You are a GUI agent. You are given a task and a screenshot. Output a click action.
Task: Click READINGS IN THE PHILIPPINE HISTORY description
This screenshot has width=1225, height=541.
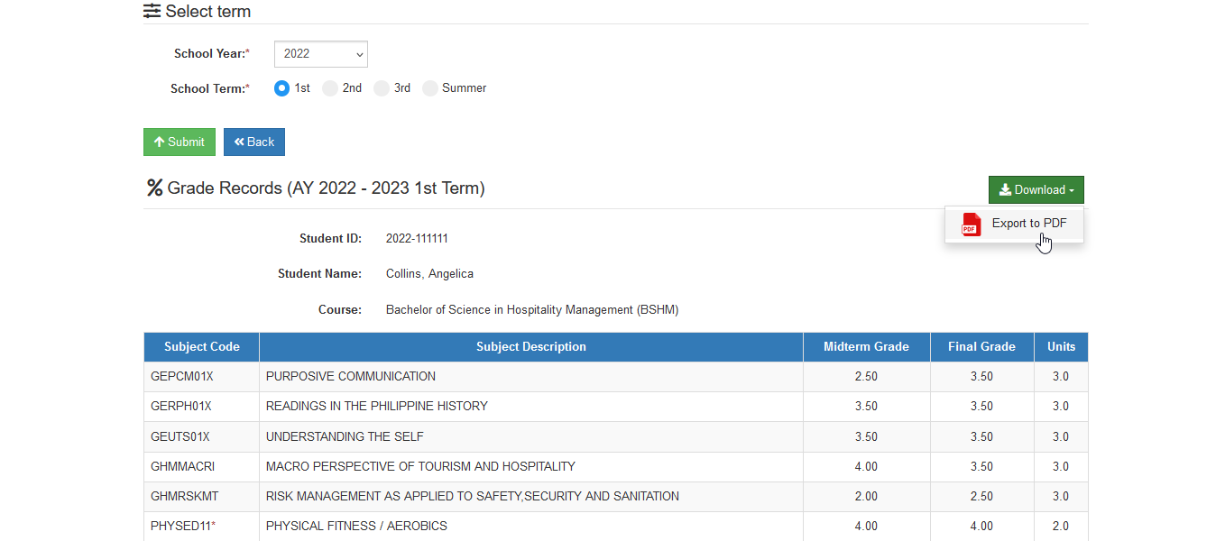pyautogui.click(x=377, y=407)
